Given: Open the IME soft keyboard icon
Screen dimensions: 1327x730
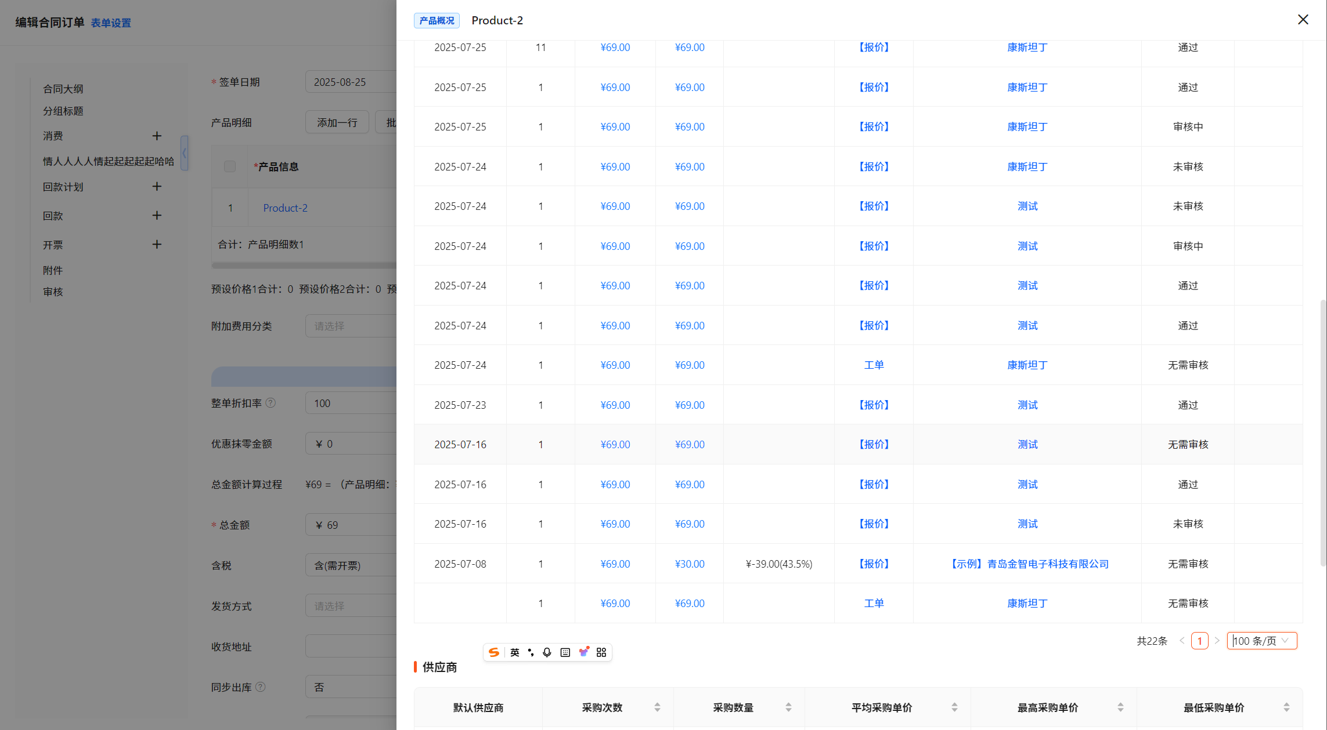Looking at the screenshot, I should click(565, 652).
